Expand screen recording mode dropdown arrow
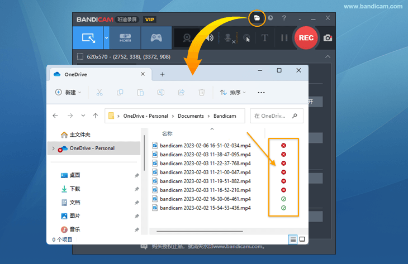408x264 pixels. (x=106, y=38)
